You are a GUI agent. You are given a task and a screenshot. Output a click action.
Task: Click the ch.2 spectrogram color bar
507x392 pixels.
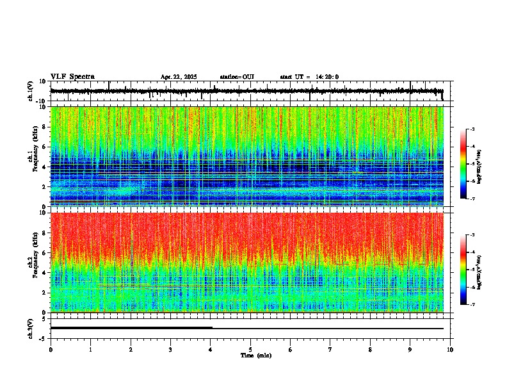pyautogui.click(x=463, y=270)
